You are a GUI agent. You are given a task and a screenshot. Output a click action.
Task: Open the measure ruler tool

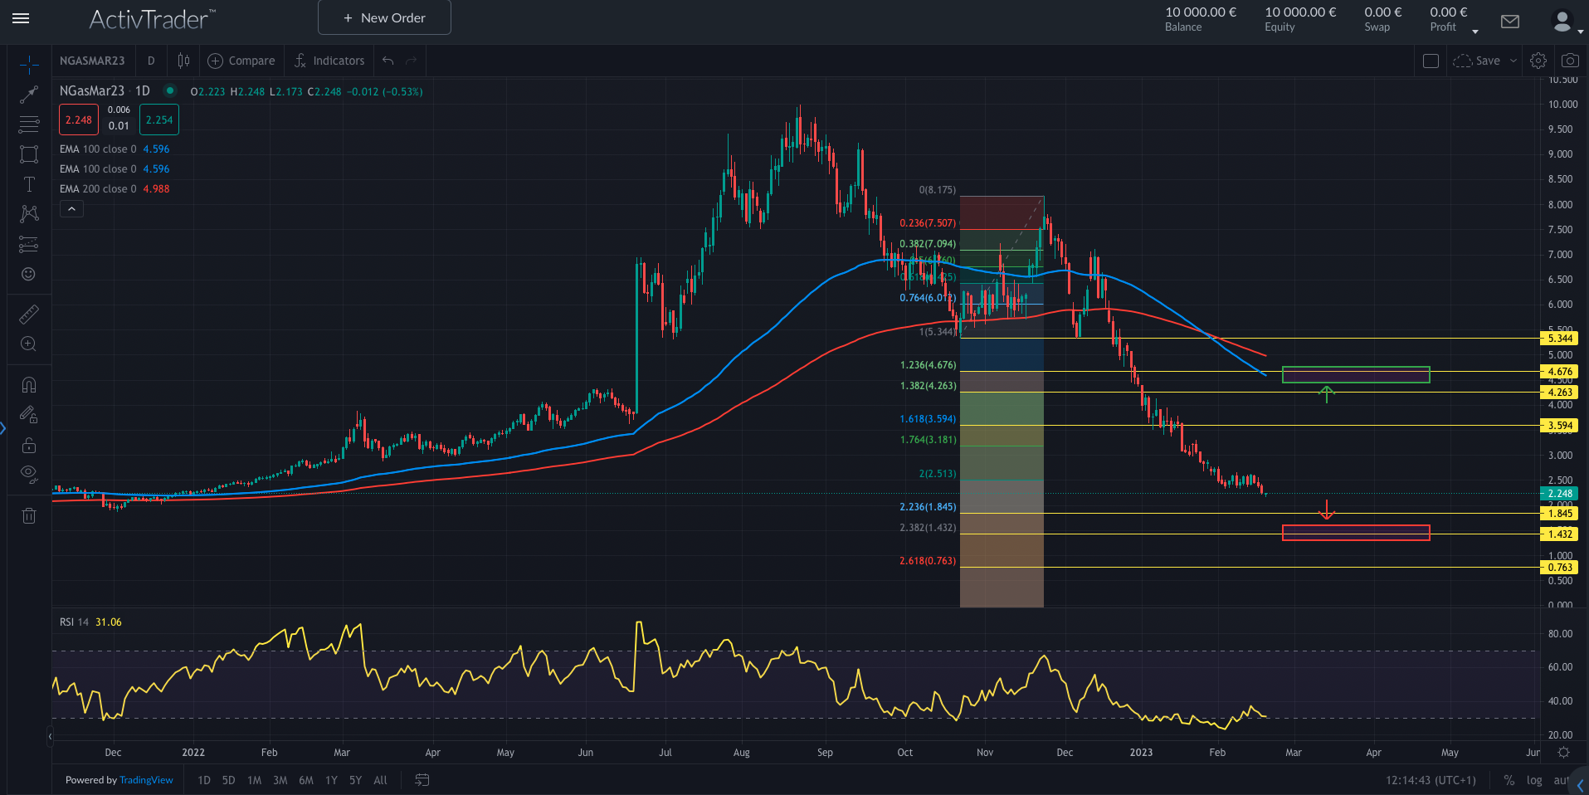point(29,315)
